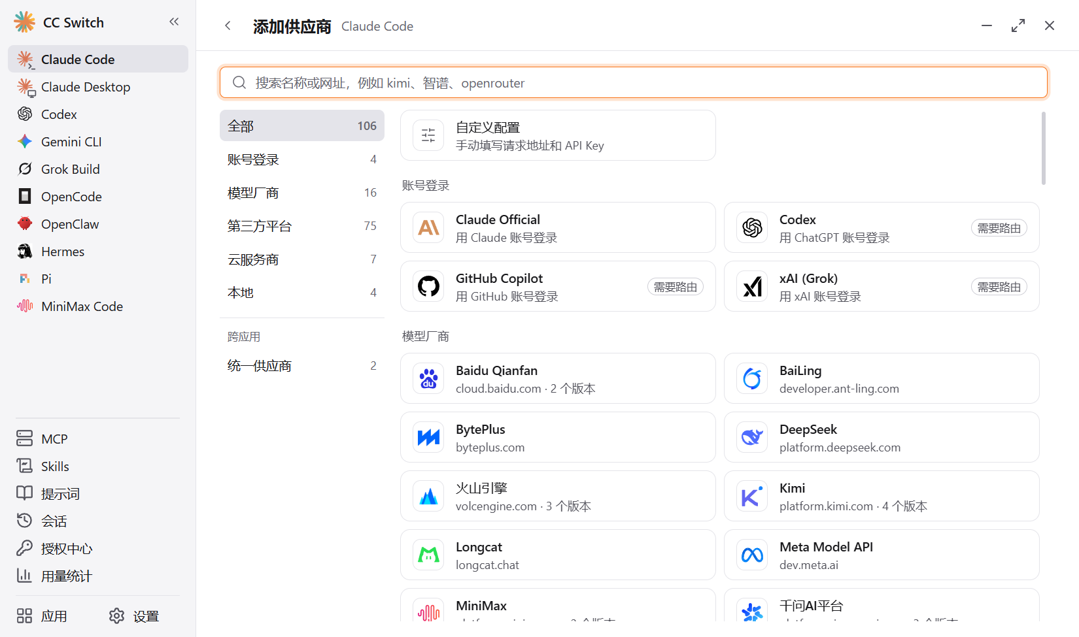Select the 全部 category filter
Image resolution: width=1079 pixels, height=637 pixels.
302,126
